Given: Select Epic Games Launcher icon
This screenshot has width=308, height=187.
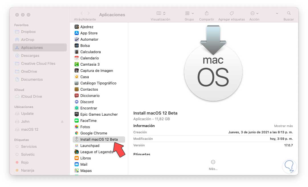Looking at the screenshot, I should [77, 114].
